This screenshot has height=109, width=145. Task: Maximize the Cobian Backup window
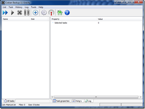pyautogui.click(x=132, y=2)
